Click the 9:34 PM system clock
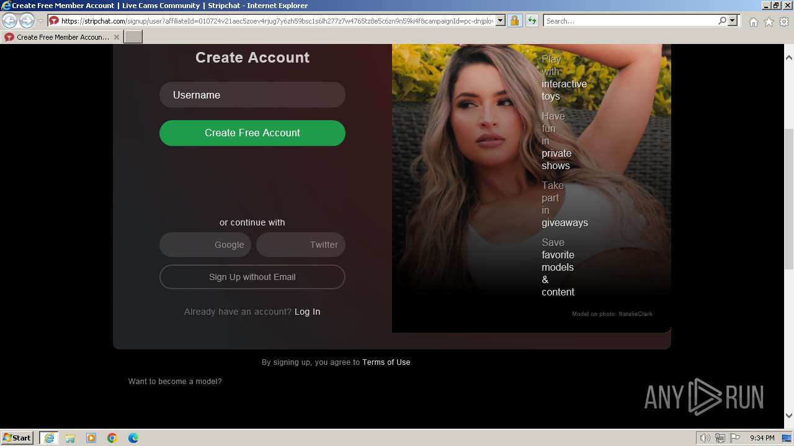This screenshot has height=446, width=794. 762,438
